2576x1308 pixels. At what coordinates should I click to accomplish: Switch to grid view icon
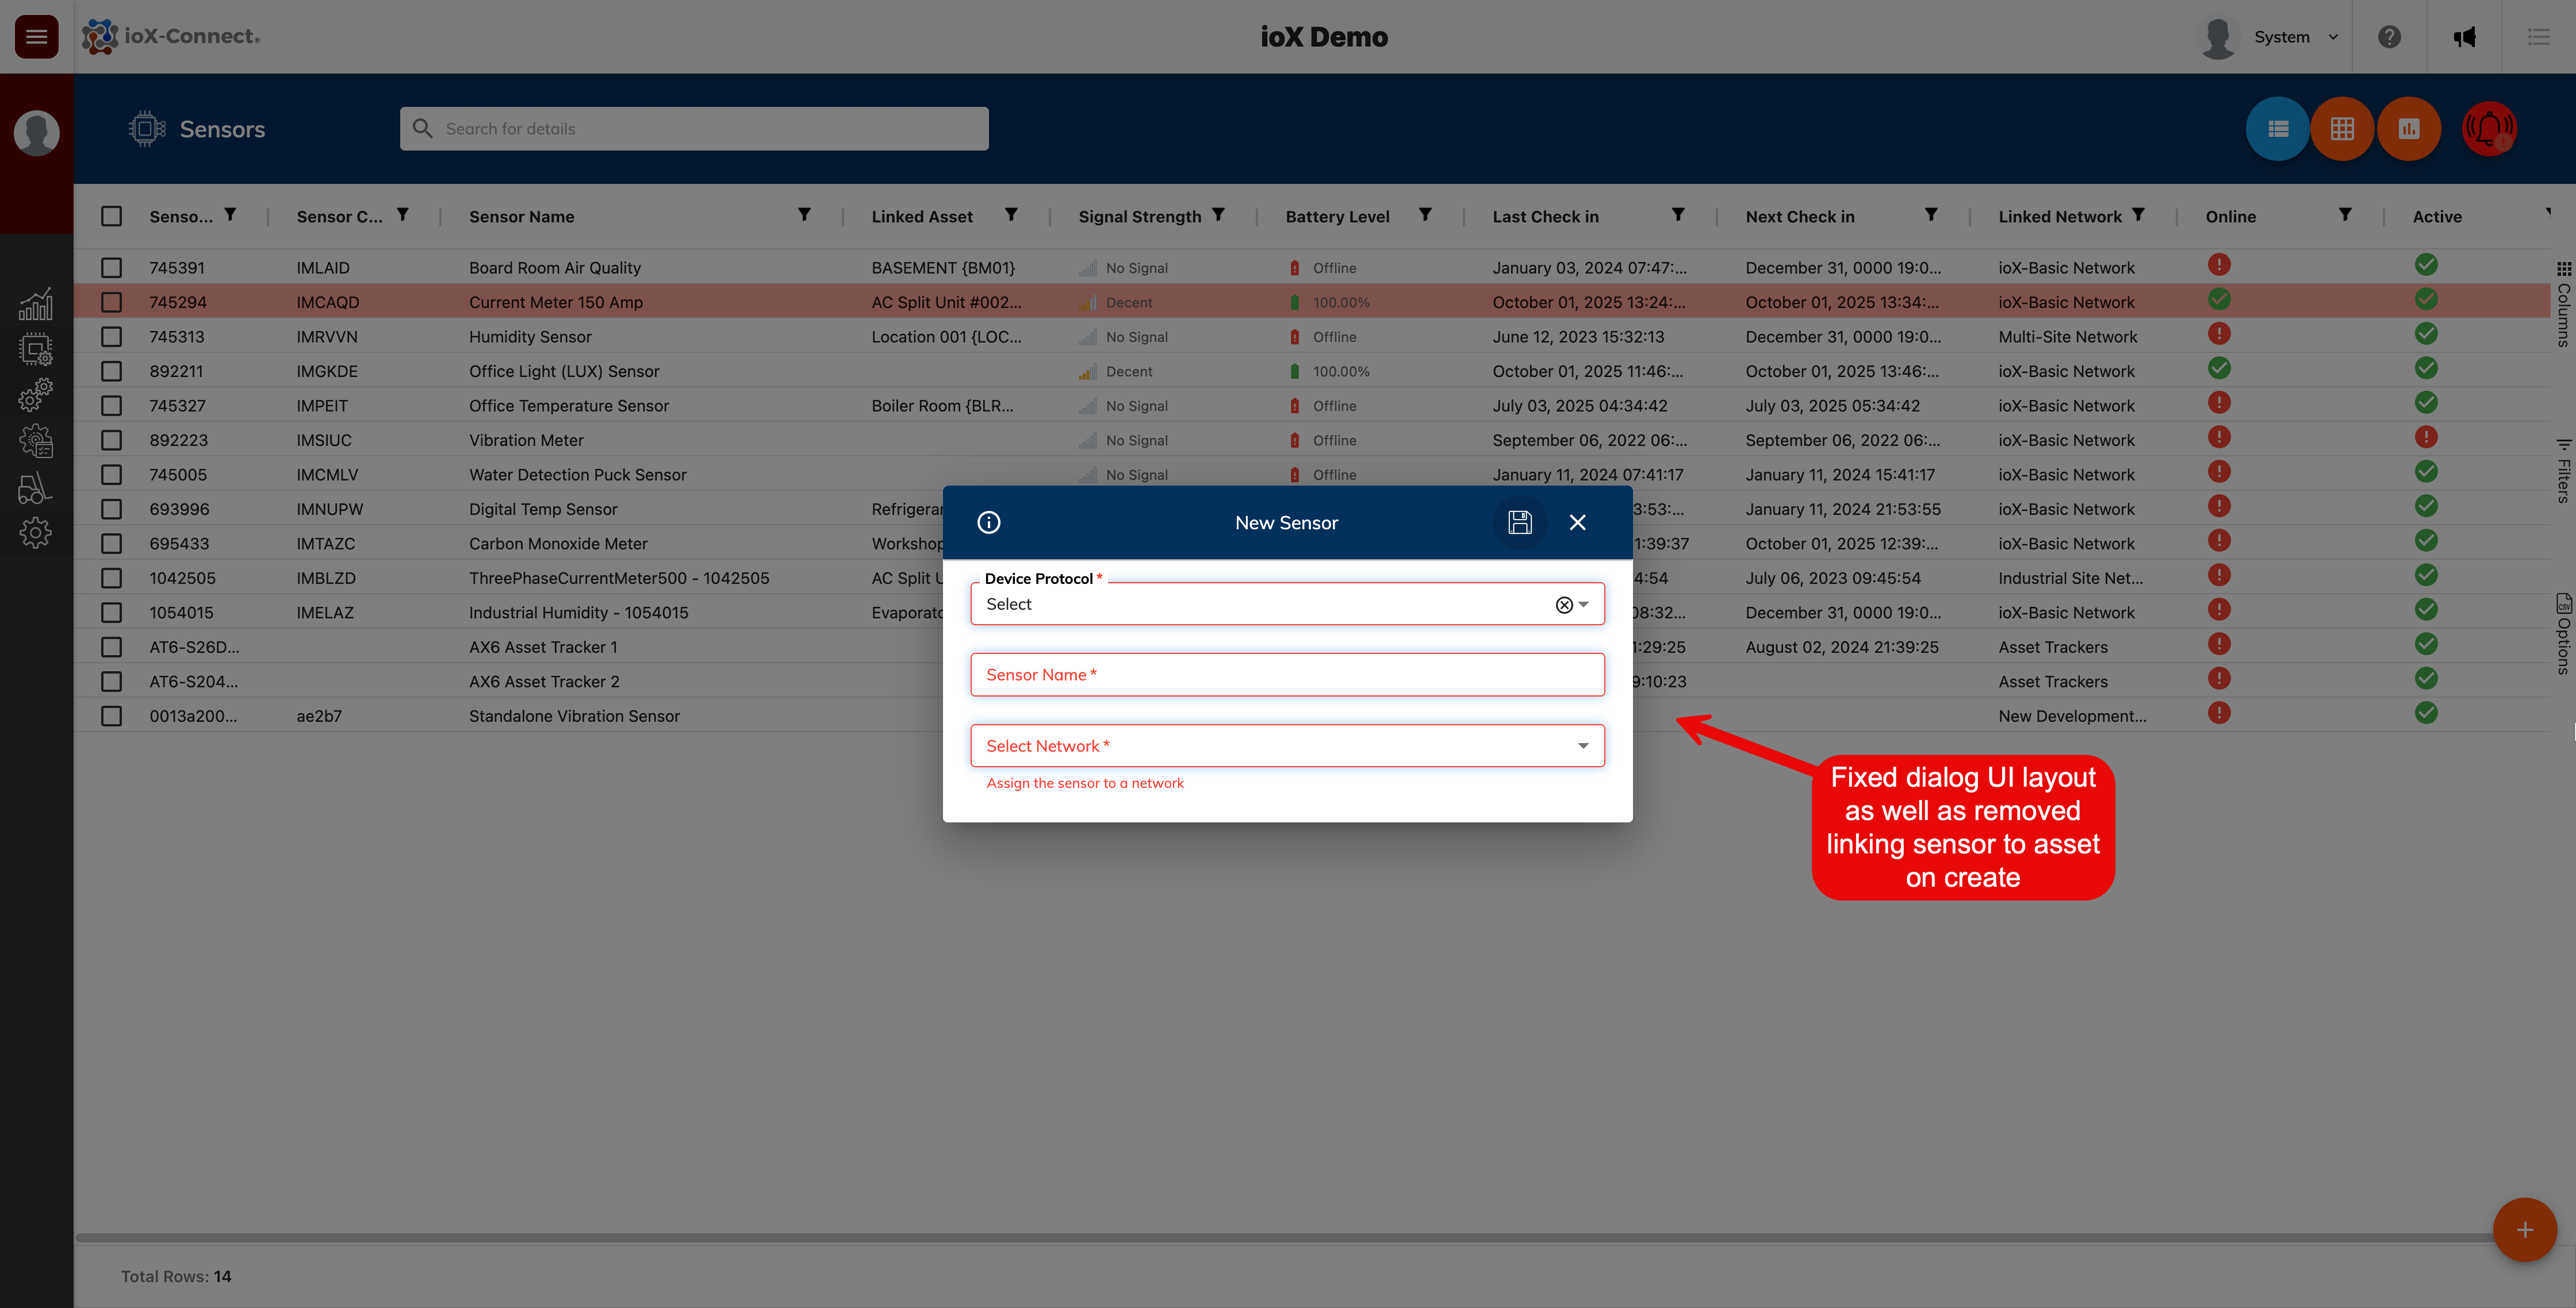[x=2342, y=129]
